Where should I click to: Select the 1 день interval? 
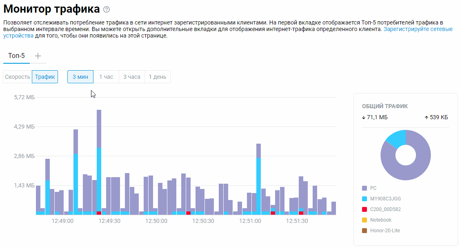point(158,77)
